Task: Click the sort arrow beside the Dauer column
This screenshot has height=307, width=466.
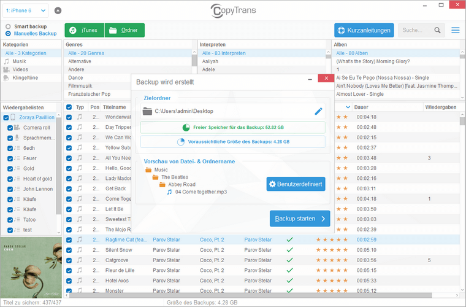Action: pos(348,107)
